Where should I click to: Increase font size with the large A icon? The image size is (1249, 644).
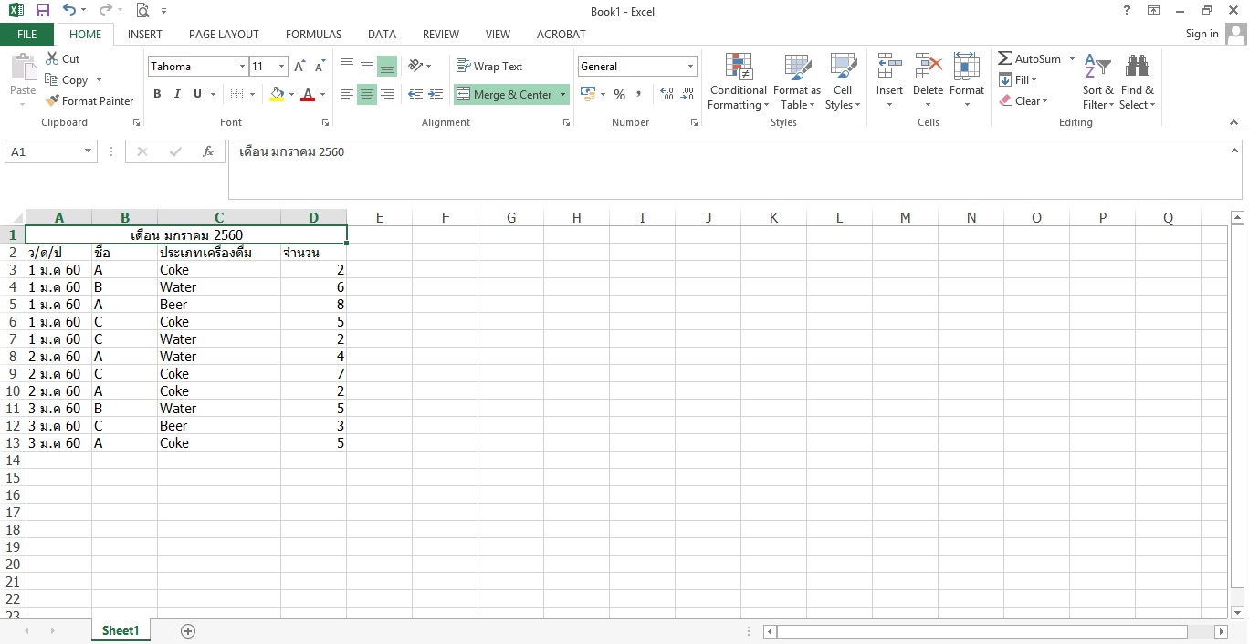point(299,67)
